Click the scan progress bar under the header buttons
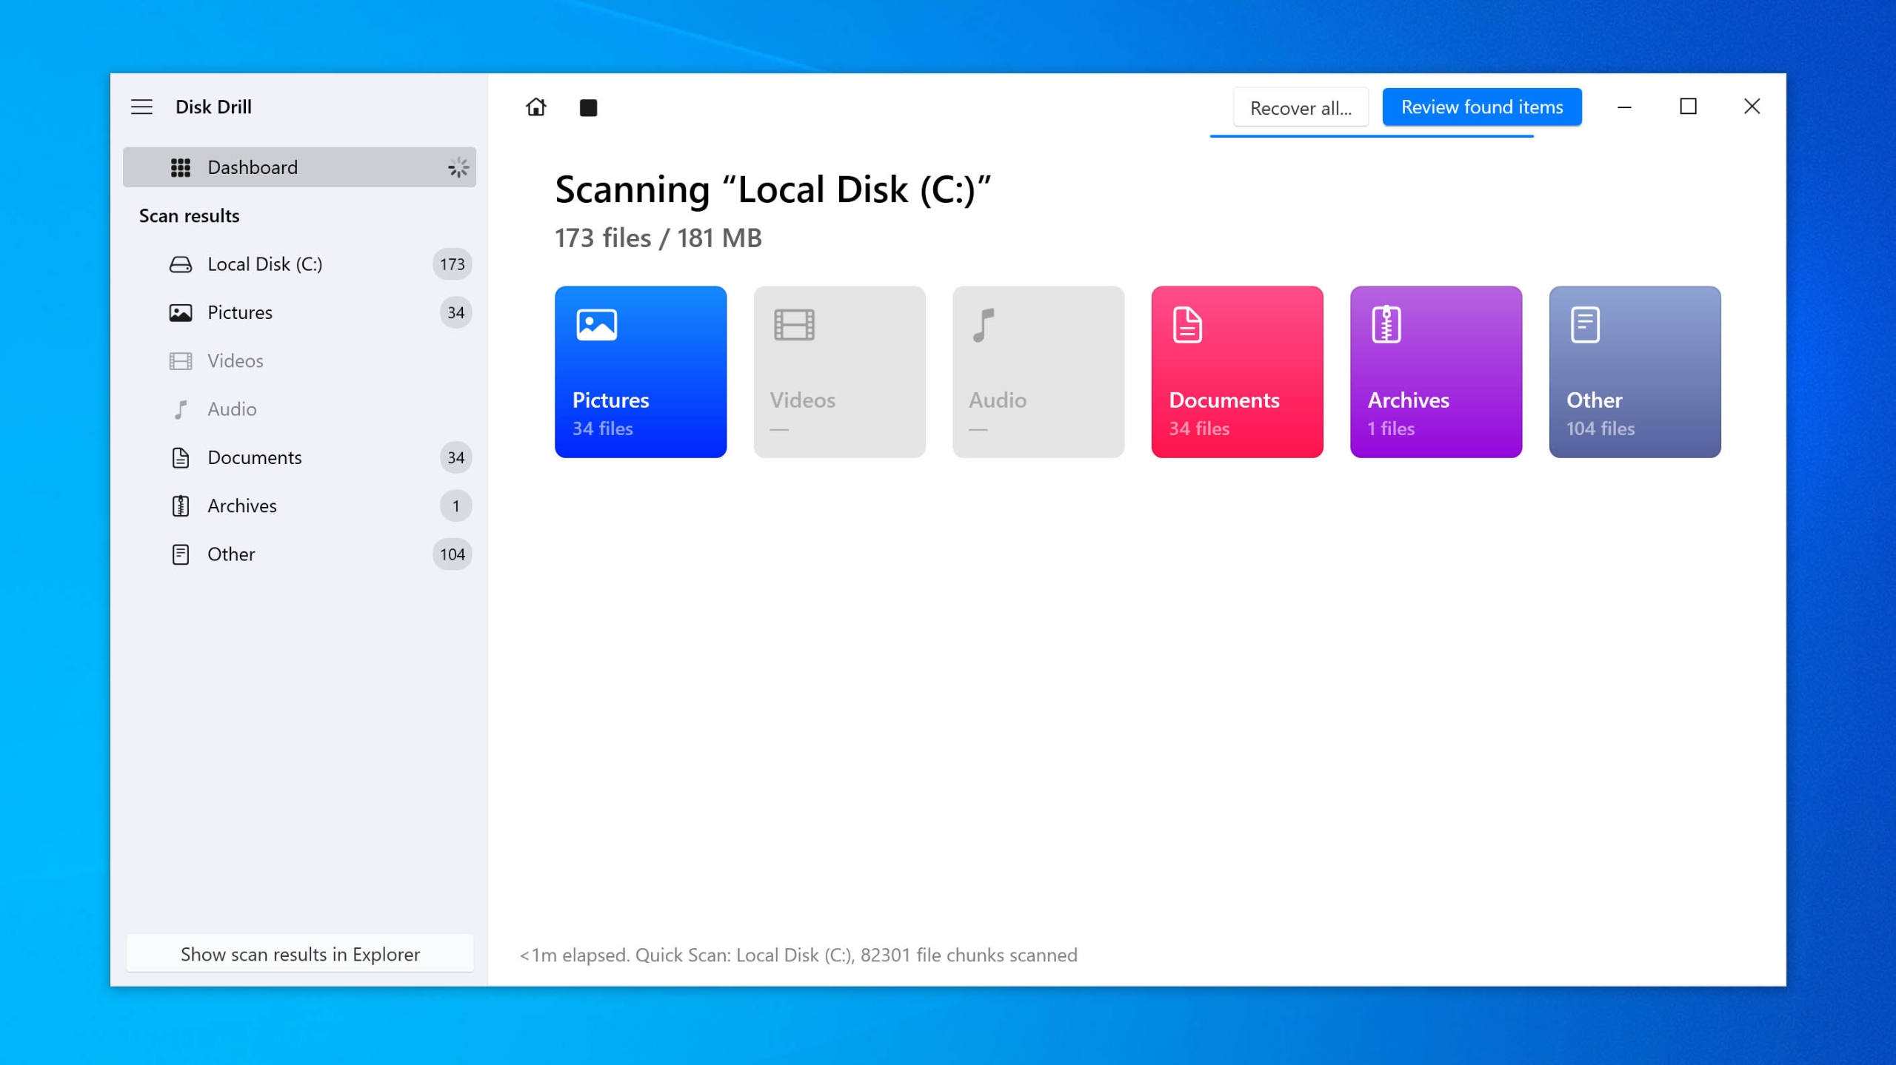1896x1065 pixels. (1372, 136)
